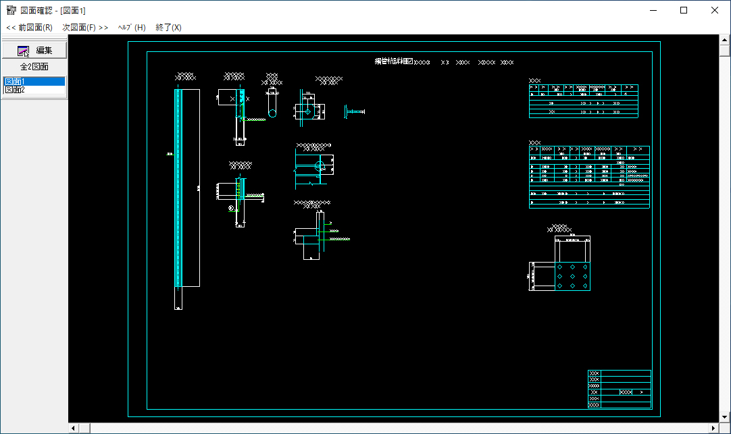The width and height of the screenshot is (731, 434).
Task: Click the horizontal scrollbar right arrow
Action: click(x=713, y=428)
